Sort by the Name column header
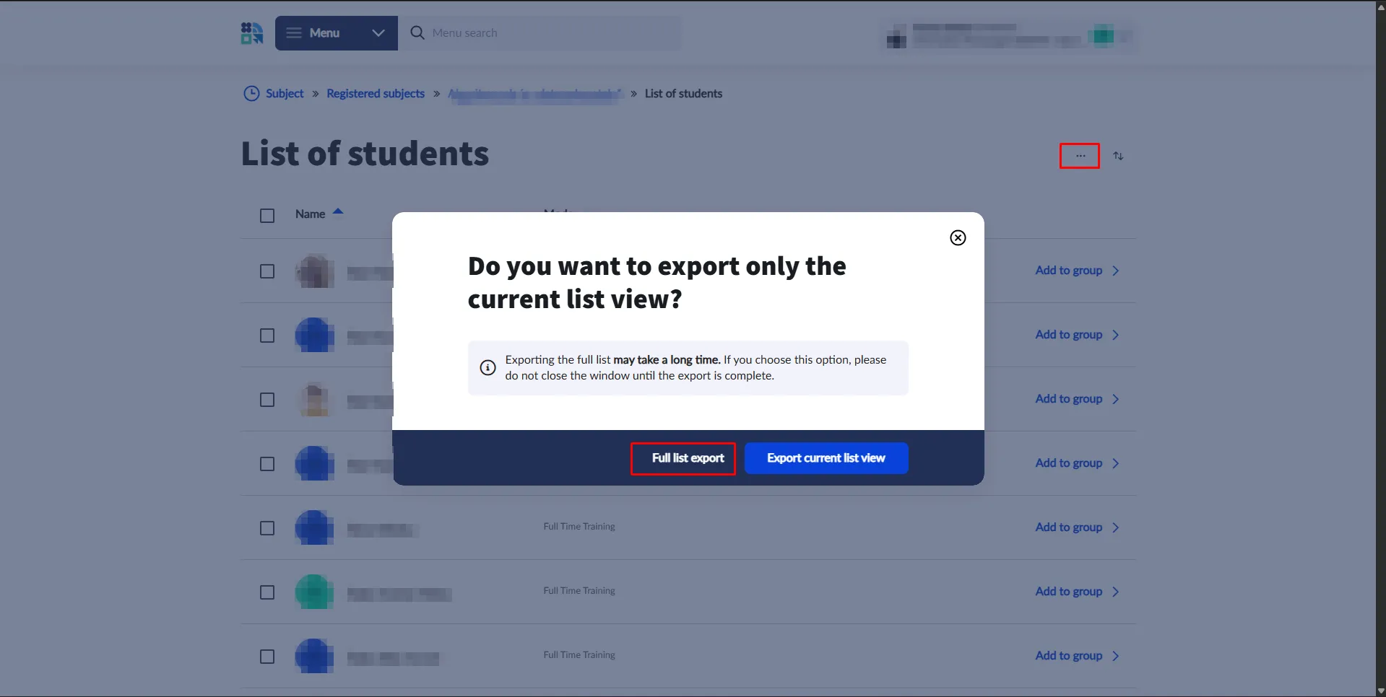This screenshot has height=697, width=1386. [x=319, y=214]
